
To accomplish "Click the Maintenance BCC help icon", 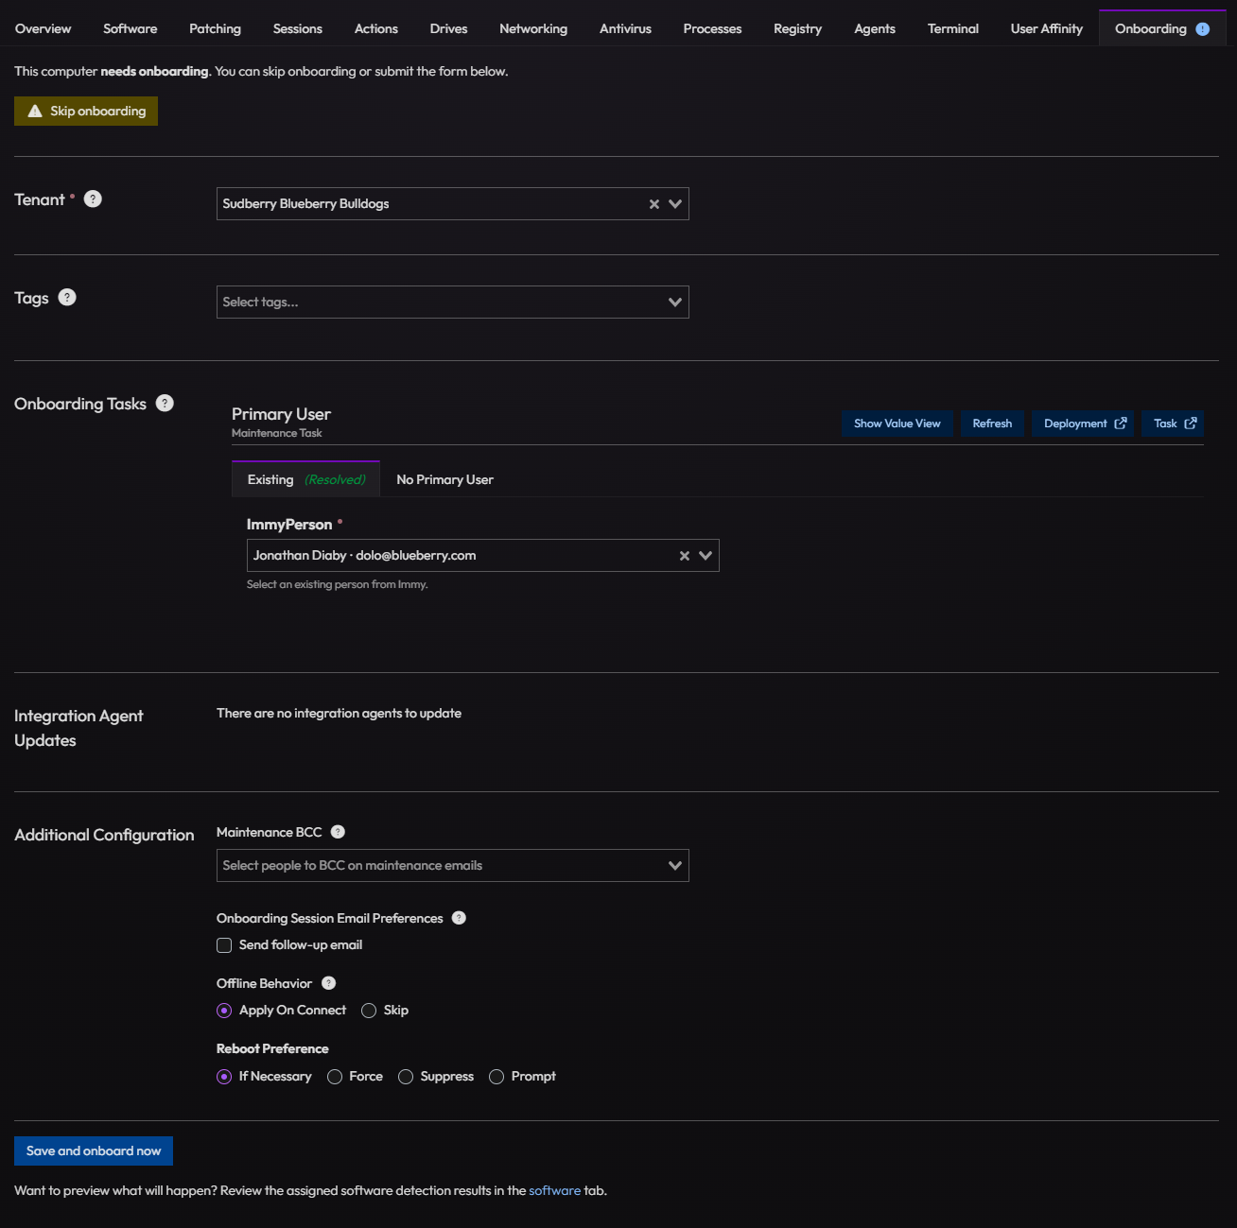I will (338, 832).
